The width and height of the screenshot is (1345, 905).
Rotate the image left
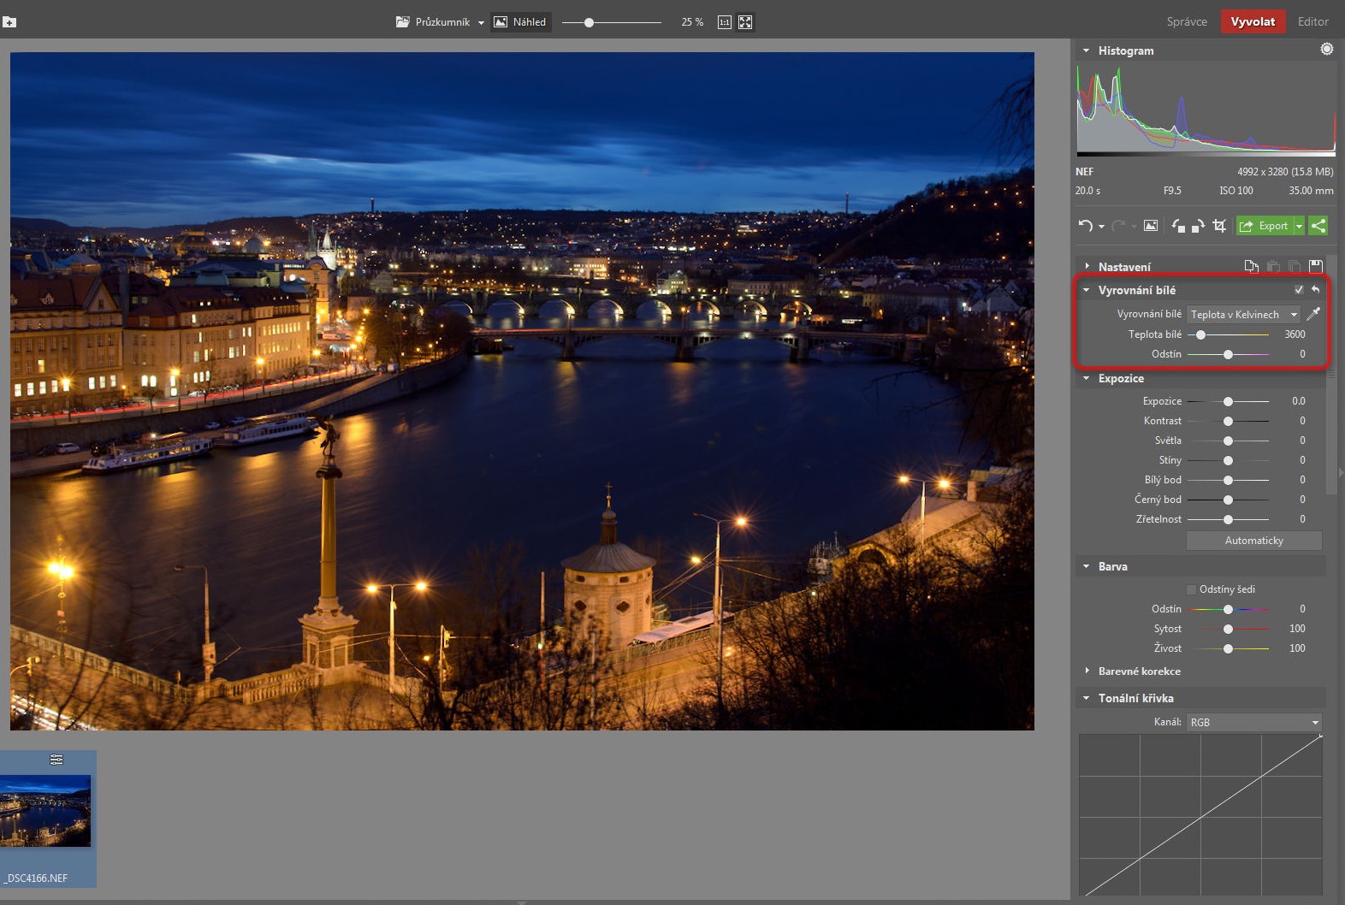pyautogui.click(x=1178, y=226)
